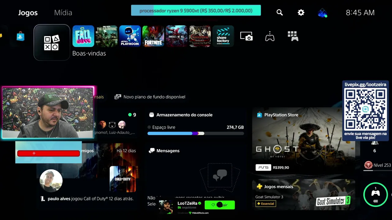Click the streamer webcam overlay
Image resolution: width=392 pixels, height=220 pixels.
click(x=48, y=113)
